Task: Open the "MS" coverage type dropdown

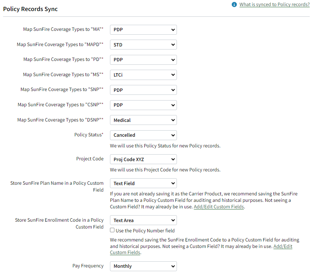Action: click(x=143, y=75)
